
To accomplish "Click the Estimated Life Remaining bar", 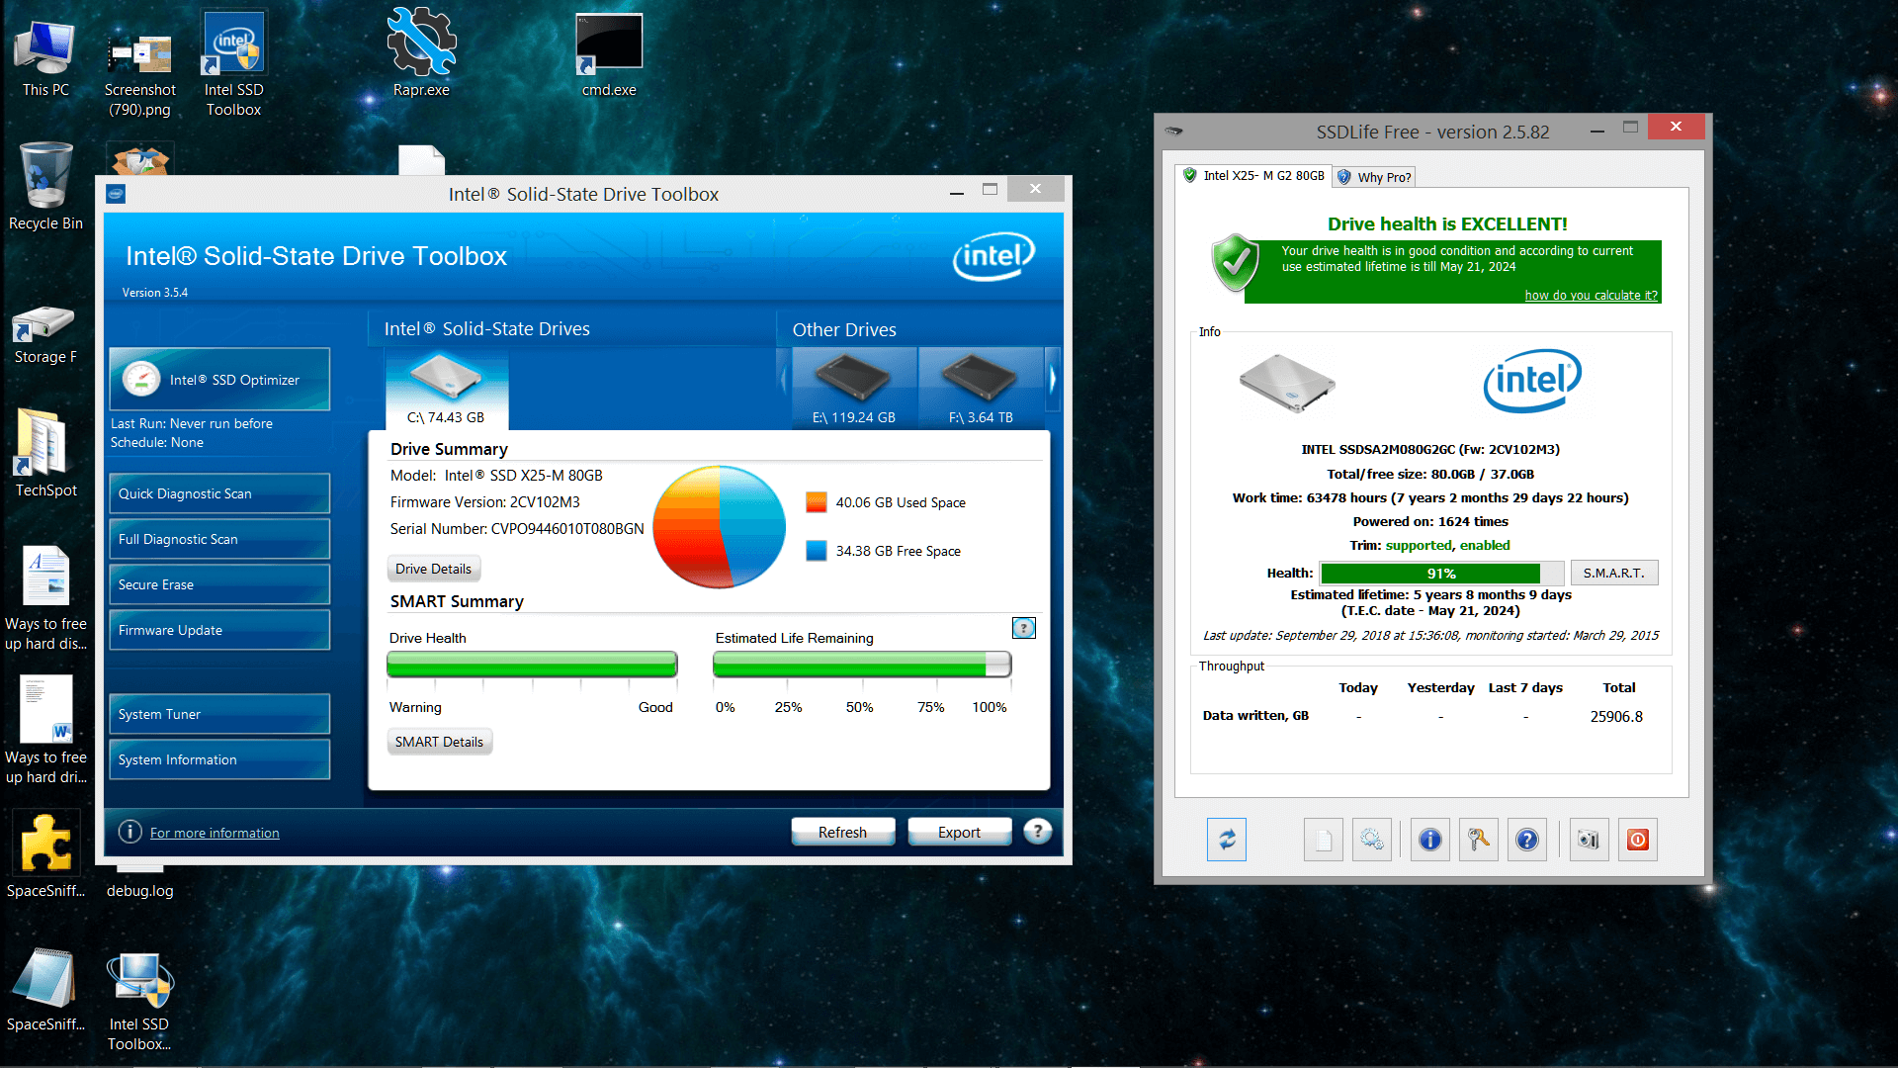I will click(x=862, y=665).
